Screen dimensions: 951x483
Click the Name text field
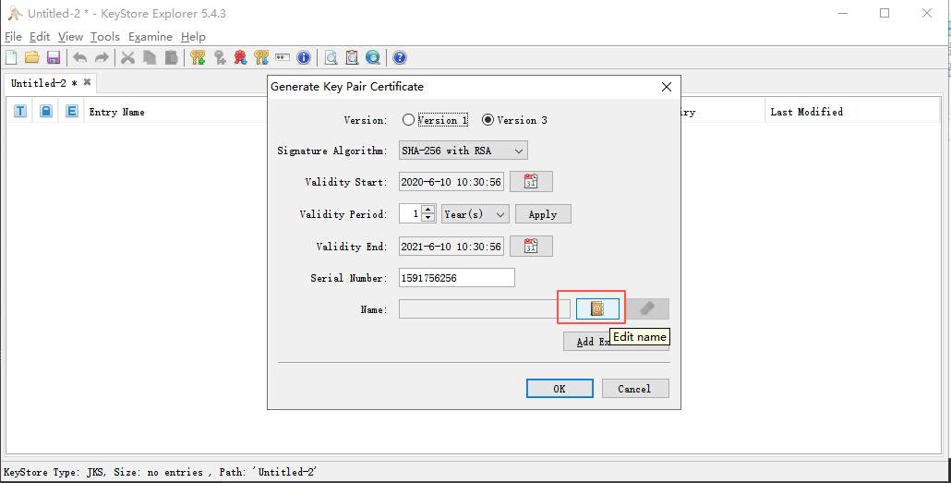[x=485, y=308]
